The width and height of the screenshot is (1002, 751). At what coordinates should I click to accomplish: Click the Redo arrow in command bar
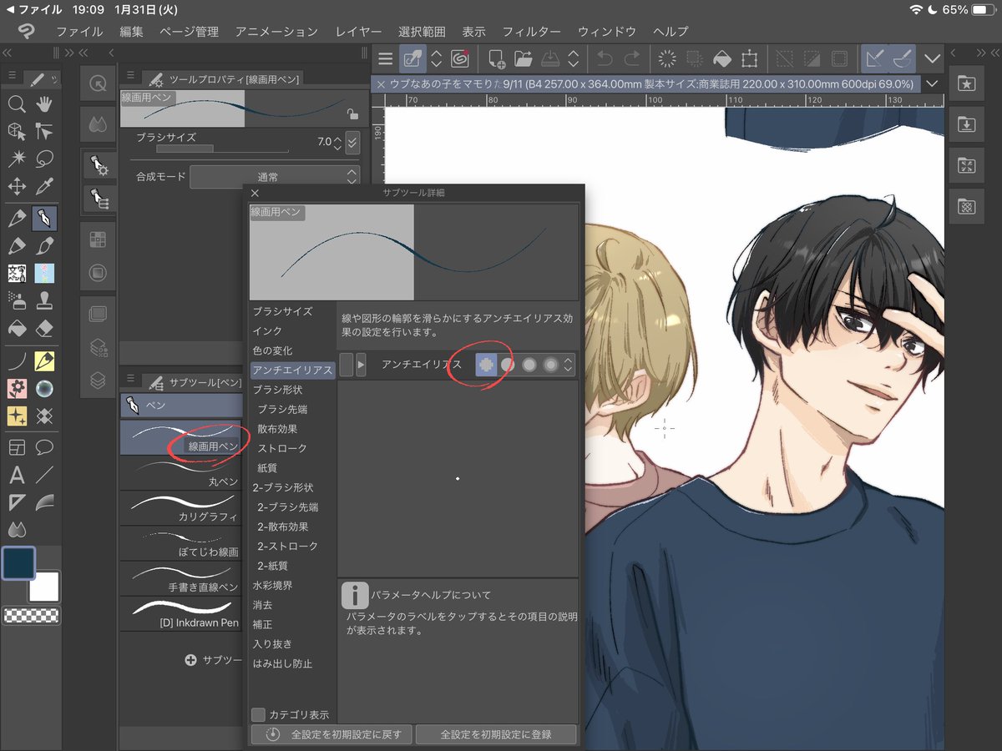[631, 58]
